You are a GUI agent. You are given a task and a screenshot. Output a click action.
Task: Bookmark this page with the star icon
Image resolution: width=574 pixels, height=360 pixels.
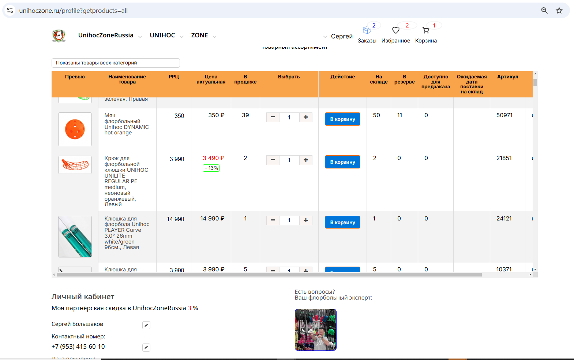pos(559,11)
